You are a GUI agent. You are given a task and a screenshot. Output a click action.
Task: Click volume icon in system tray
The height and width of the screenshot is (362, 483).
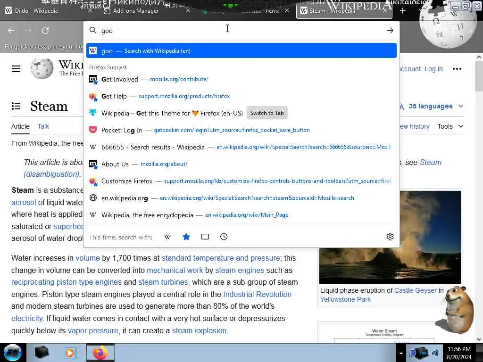pos(435,353)
